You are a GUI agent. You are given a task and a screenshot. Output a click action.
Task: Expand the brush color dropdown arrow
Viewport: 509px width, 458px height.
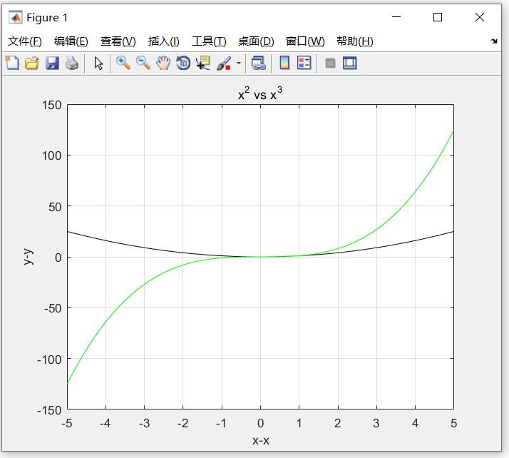pos(239,63)
